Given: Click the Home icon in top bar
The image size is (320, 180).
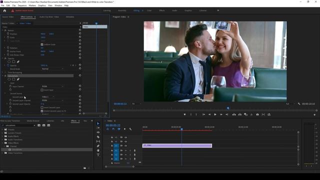Looking at the screenshot, I should coord(4,10).
